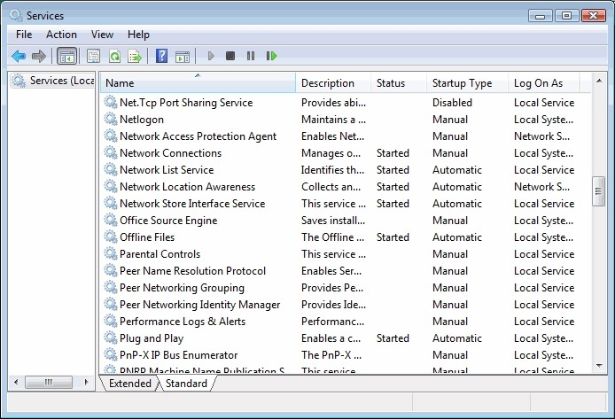The image size is (615, 419).
Task: Select Peer Networking Grouping service
Action: click(x=346, y=288)
